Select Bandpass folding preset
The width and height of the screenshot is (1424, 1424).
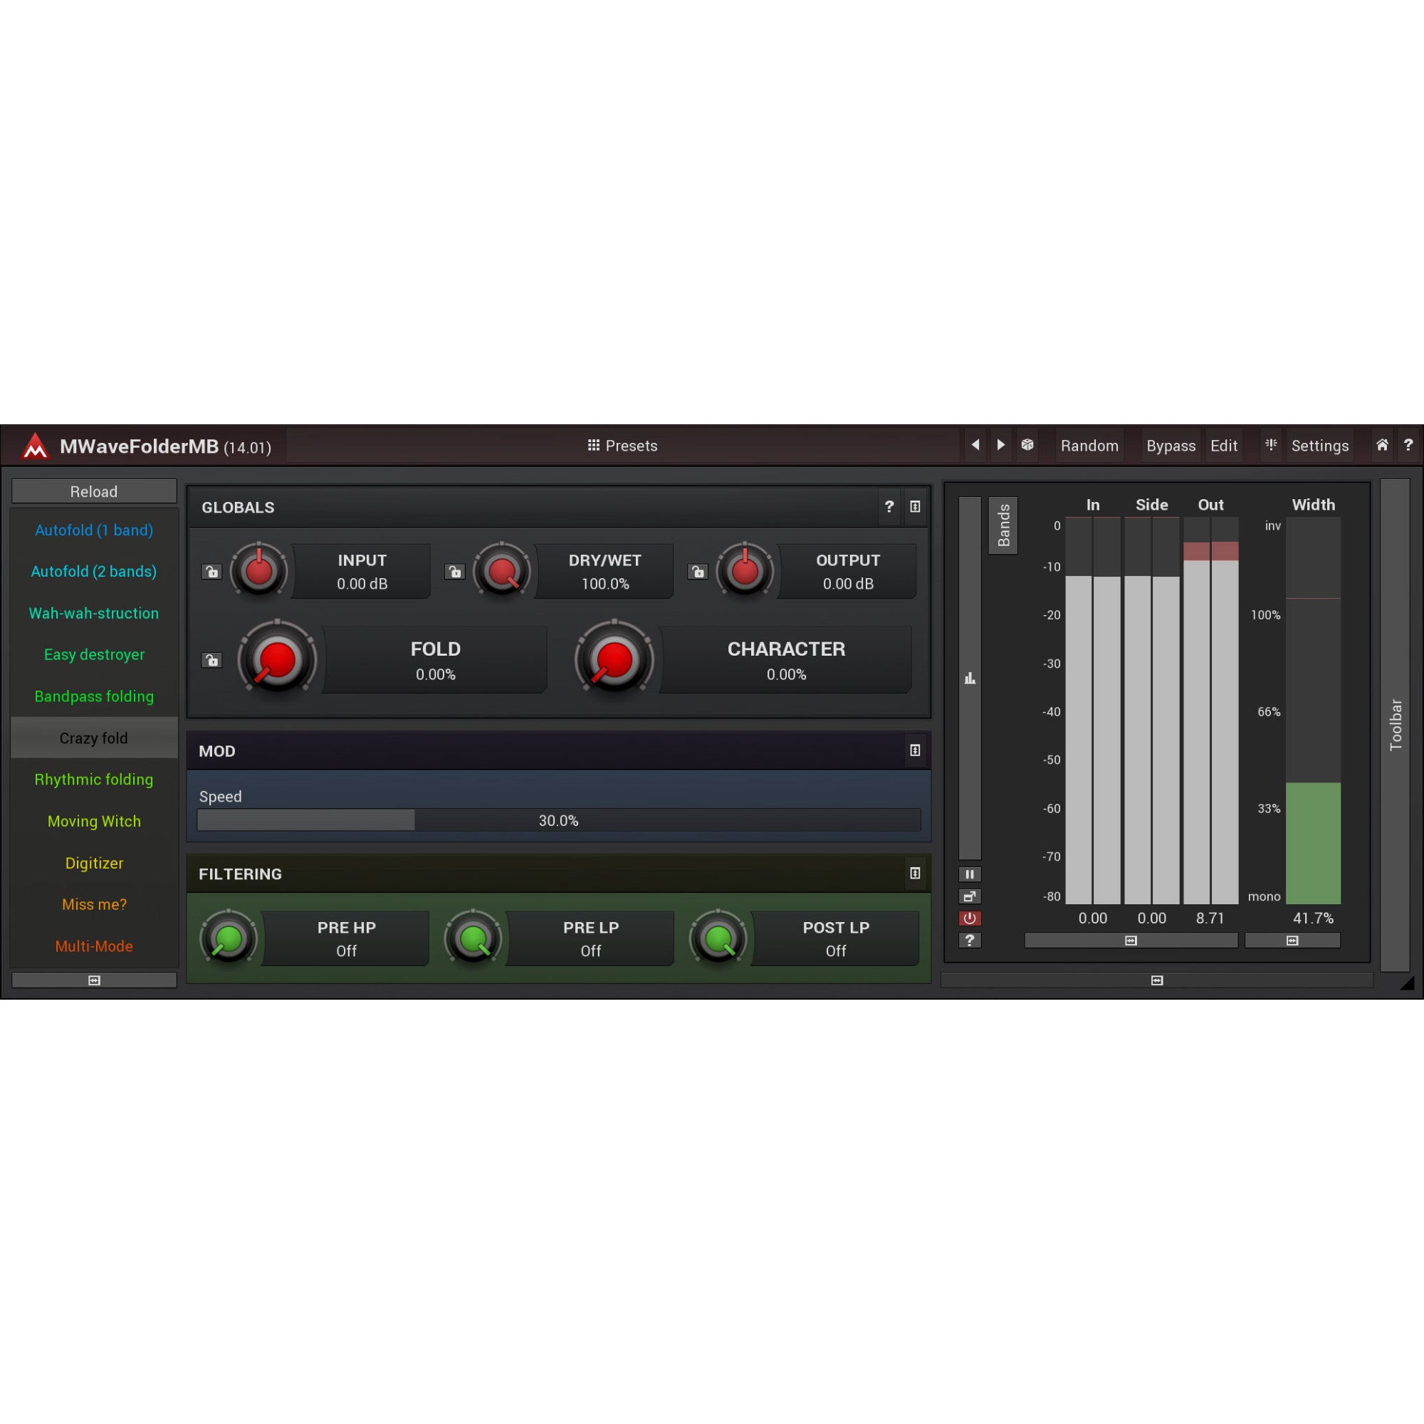point(93,696)
